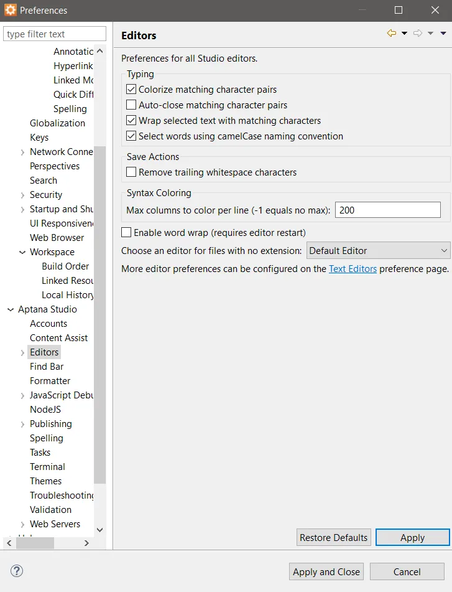Screen dimensions: 452x592
Task: Select Spelling under Aptana Studio
Action: (47, 438)
